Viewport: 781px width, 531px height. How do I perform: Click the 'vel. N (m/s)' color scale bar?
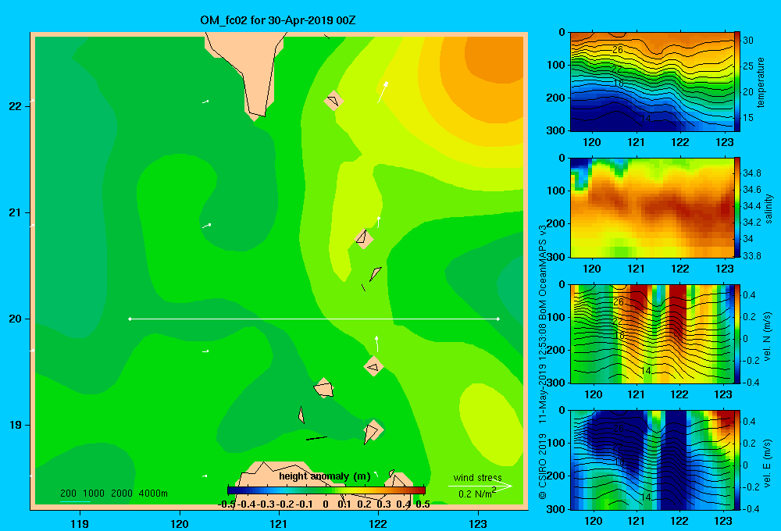(x=737, y=333)
